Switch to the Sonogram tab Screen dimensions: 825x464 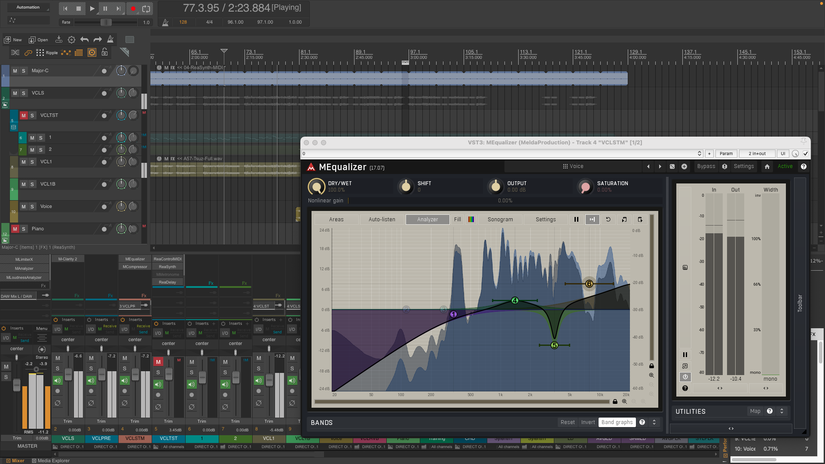tap(500, 220)
